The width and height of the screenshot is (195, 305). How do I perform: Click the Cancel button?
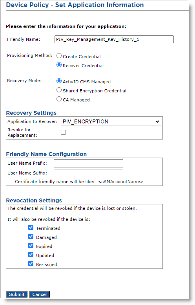39,294
